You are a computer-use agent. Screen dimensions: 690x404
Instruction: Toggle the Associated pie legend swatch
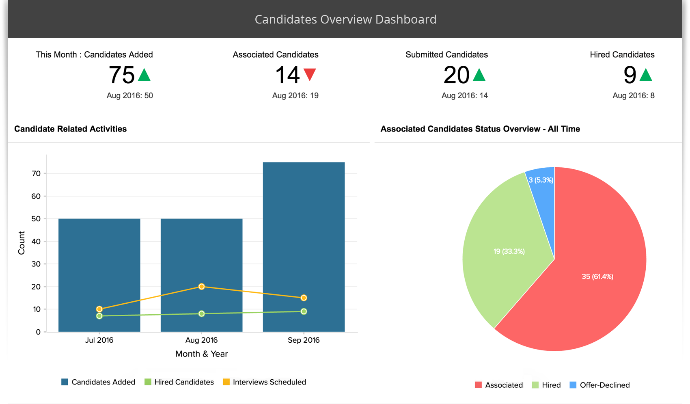pos(479,385)
